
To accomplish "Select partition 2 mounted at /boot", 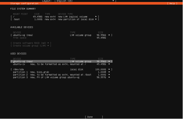I will tap(61, 75).
